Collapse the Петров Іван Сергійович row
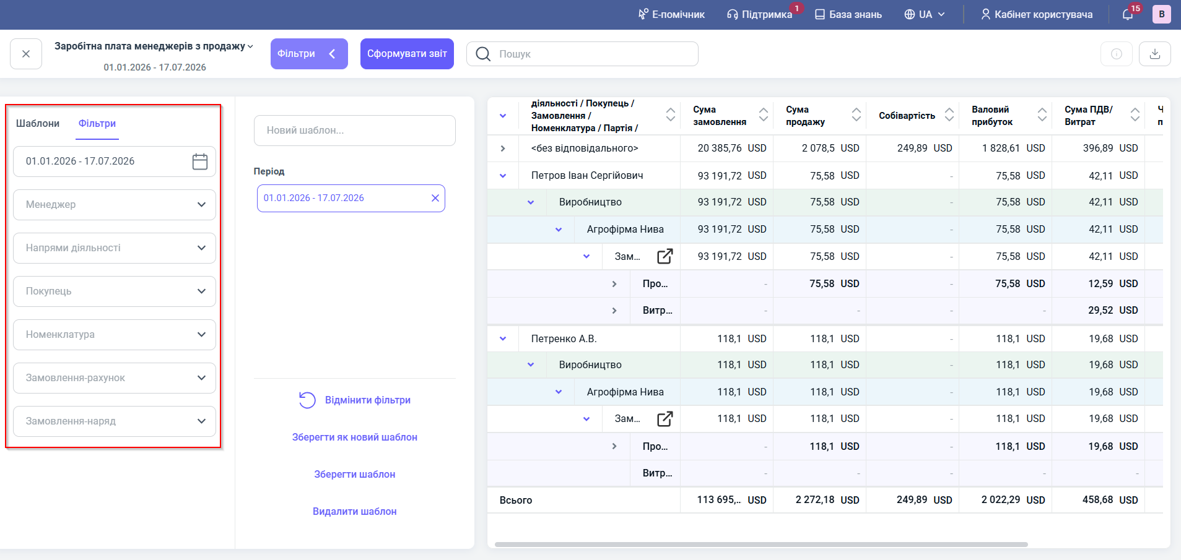The image size is (1181, 560). coord(503,176)
